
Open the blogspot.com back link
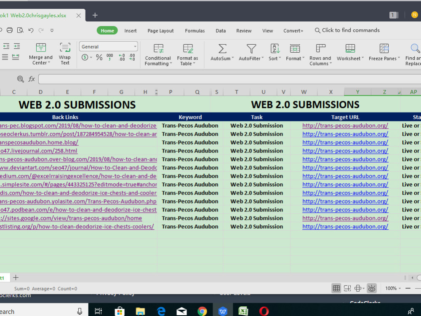click(x=78, y=126)
